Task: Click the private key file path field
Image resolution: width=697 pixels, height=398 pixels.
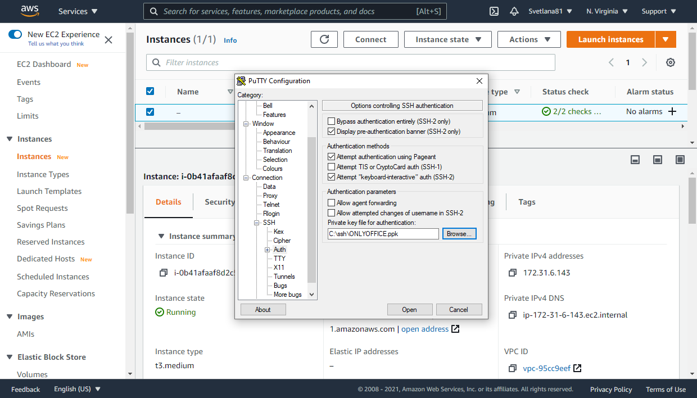Action: pyautogui.click(x=383, y=234)
